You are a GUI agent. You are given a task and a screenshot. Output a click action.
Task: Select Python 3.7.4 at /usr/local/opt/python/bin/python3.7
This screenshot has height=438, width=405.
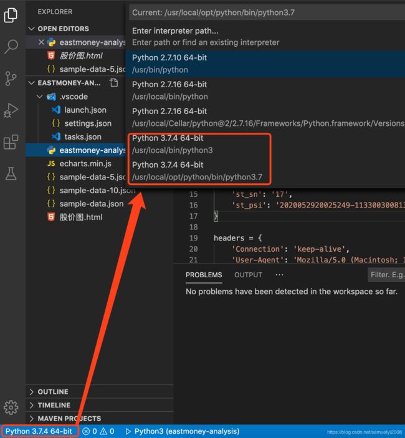click(265, 171)
